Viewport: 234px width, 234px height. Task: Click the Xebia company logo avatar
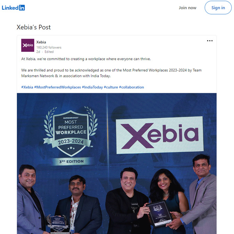[28, 45]
